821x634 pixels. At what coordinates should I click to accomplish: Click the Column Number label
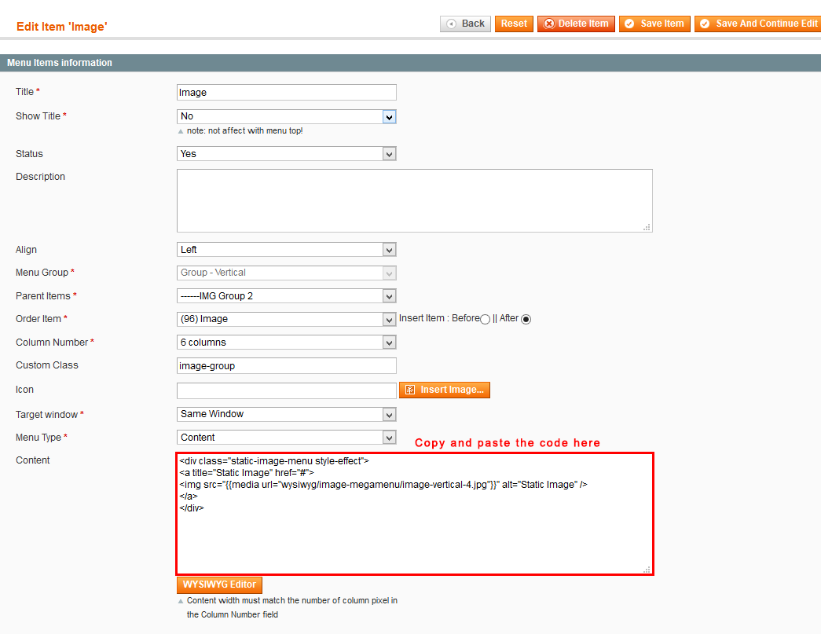pyautogui.click(x=52, y=342)
